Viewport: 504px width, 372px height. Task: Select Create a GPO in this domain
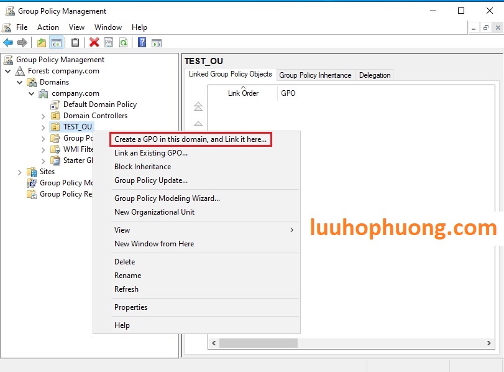point(191,139)
